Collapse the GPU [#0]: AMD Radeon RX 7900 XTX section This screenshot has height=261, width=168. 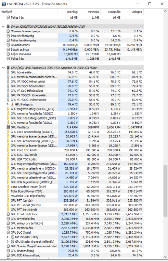point(3,68)
